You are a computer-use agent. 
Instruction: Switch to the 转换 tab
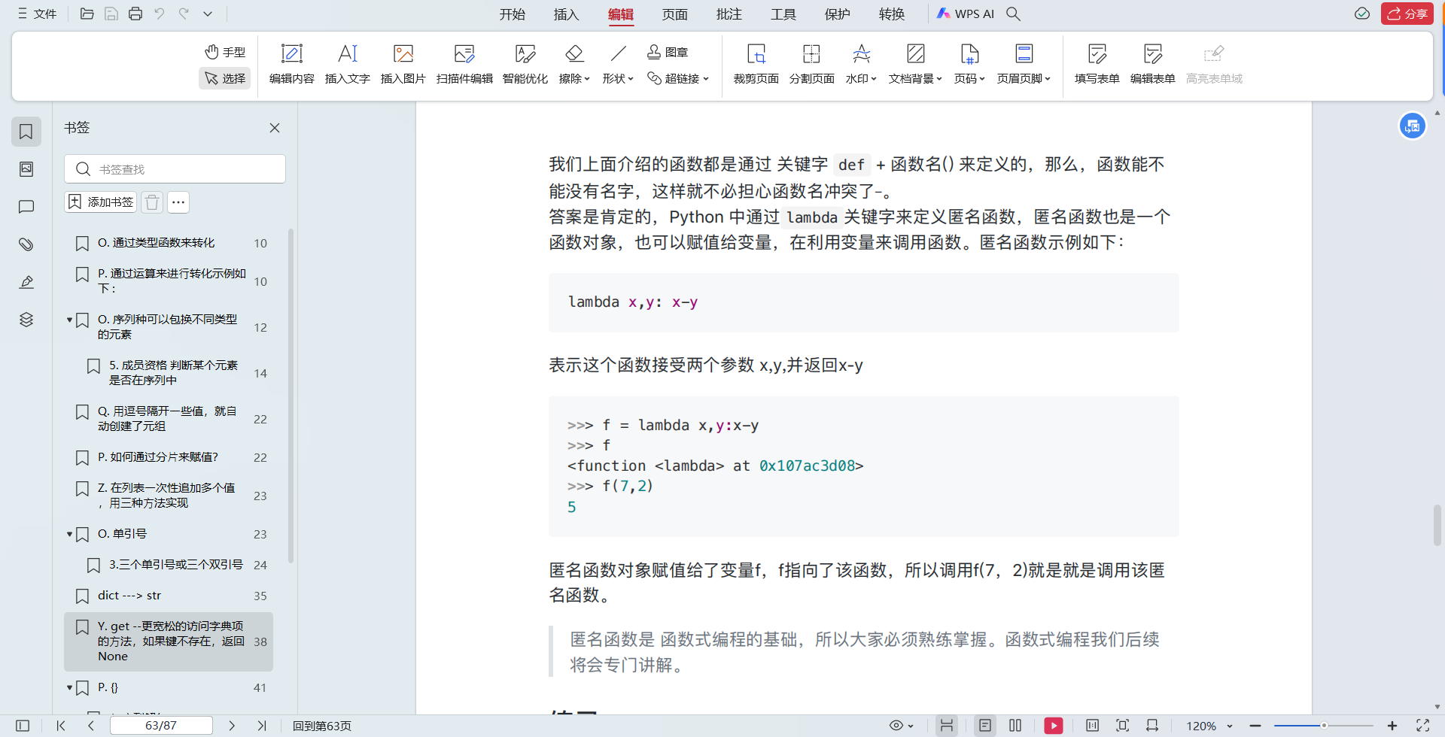click(891, 14)
